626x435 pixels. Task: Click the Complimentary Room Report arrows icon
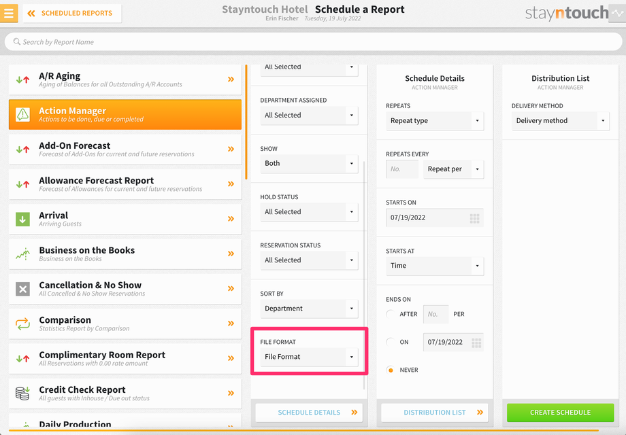coord(22,358)
